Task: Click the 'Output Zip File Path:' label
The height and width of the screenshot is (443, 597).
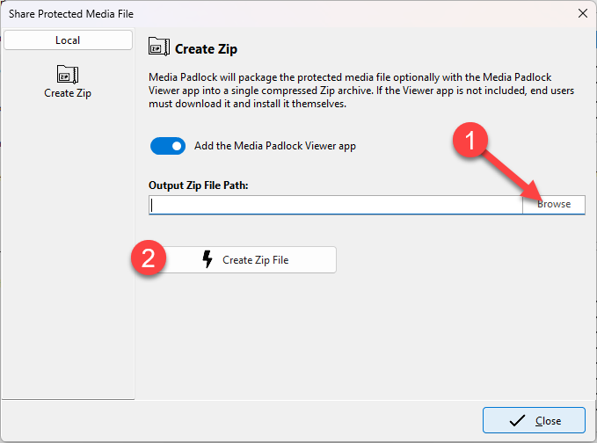Action: click(199, 185)
